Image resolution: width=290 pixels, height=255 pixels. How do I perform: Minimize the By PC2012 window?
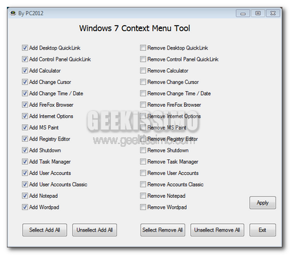(x=243, y=13)
